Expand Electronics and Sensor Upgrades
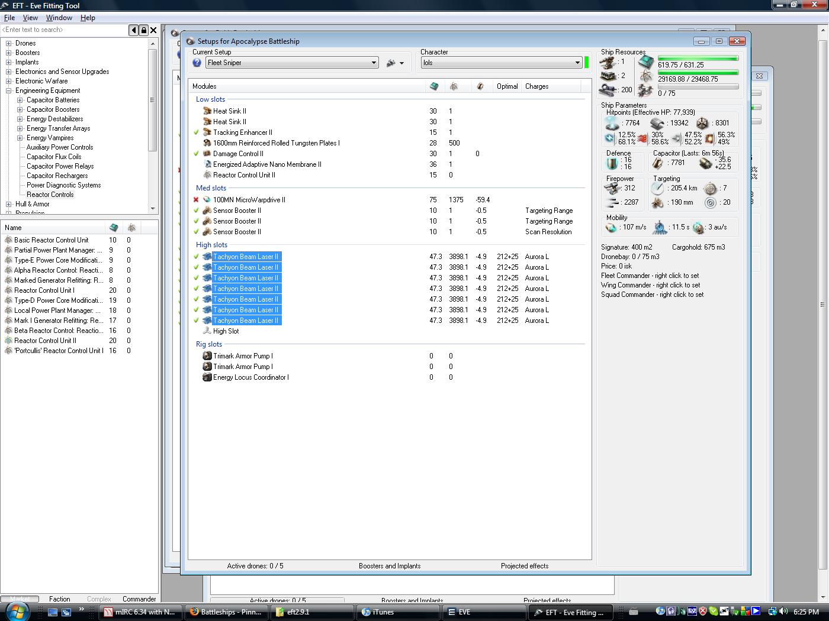829x621 pixels. tap(9, 72)
